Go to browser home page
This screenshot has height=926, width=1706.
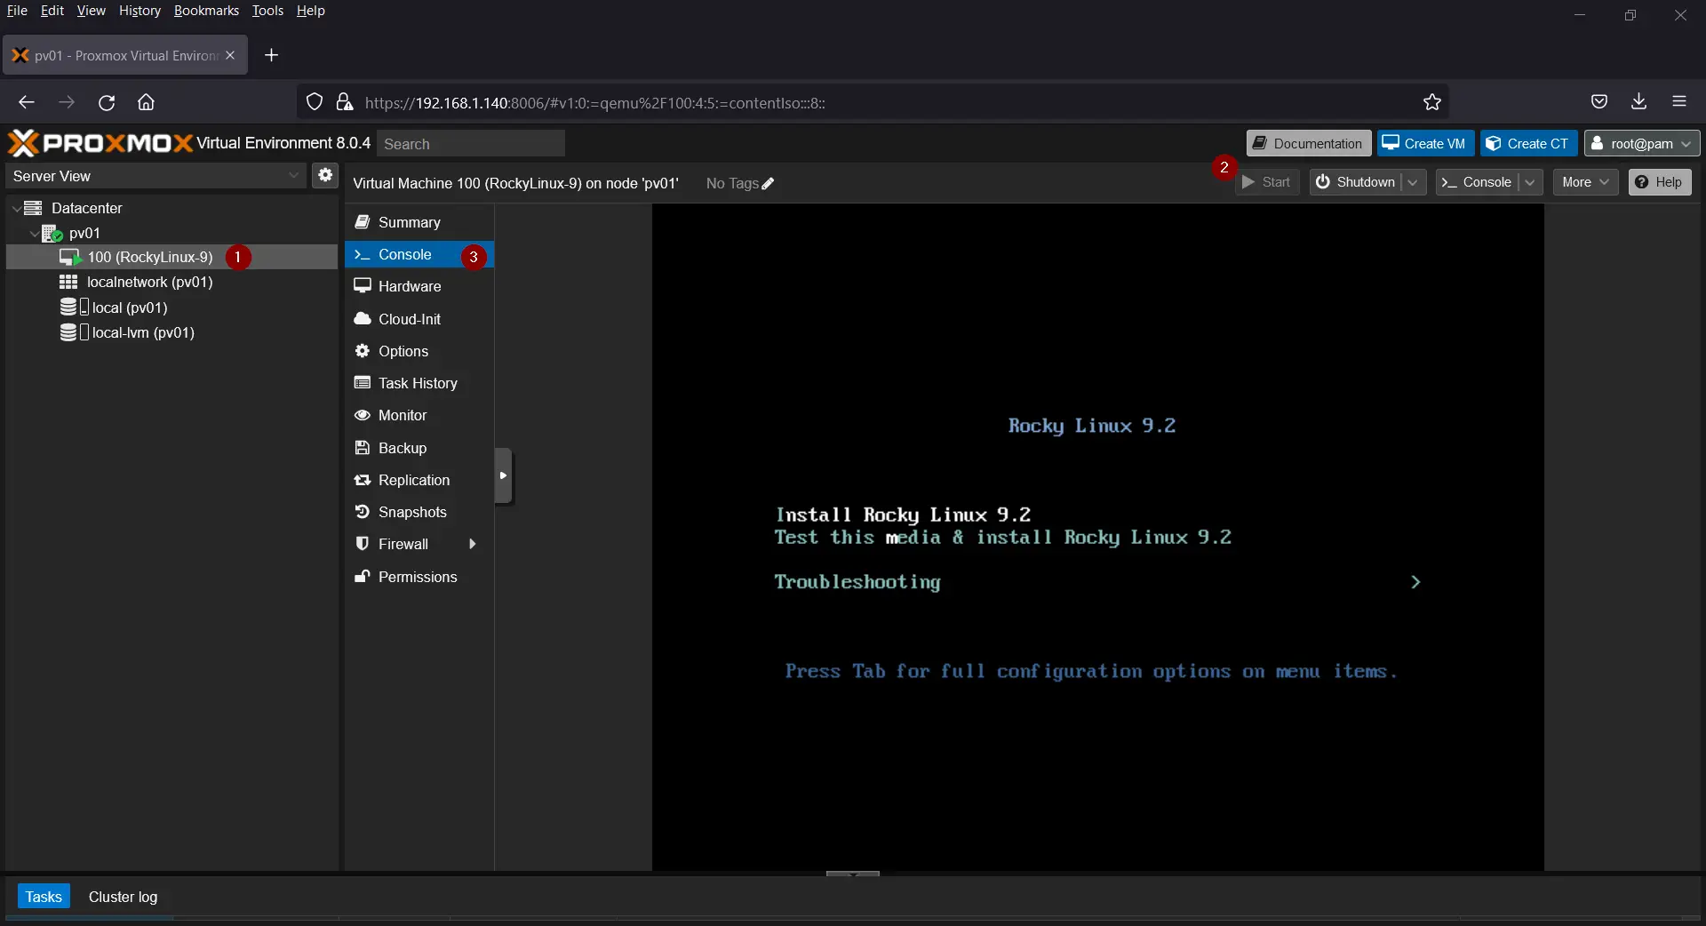(x=147, y=102)
